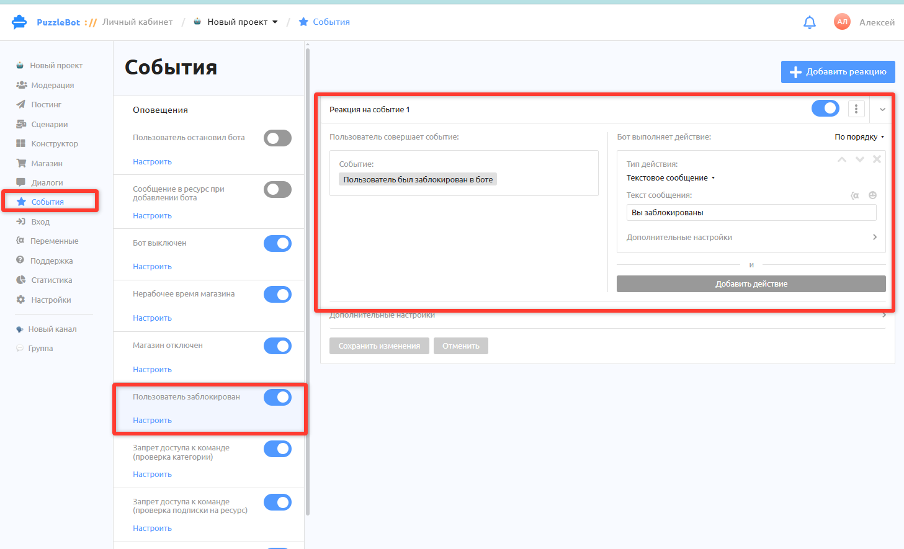Open the Статистика sidebar section
904x549 pixels.
tap(51, 280)
